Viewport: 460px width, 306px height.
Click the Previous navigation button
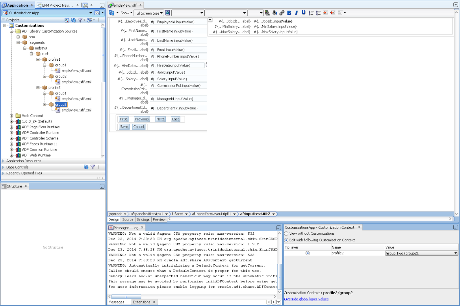click(142, 119)
